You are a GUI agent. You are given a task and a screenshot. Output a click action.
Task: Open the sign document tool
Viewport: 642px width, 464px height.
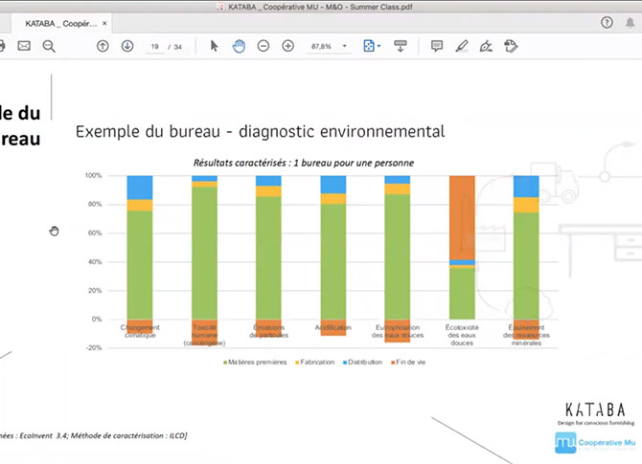pos(486,46)
